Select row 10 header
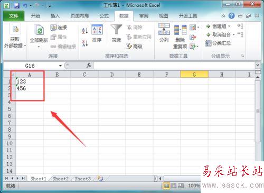This screenshot has height=193, width=264. [x=10, y=143]
